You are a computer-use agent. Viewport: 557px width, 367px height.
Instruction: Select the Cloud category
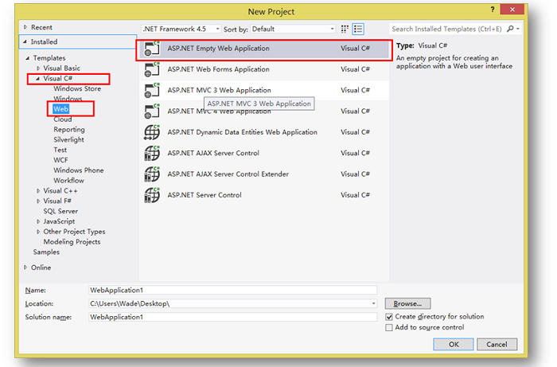[x=63, y=119]
